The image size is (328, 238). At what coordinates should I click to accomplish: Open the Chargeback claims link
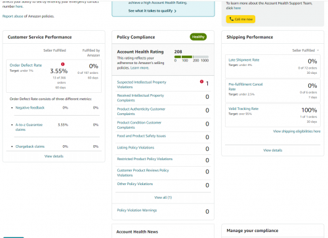(30, 146)
